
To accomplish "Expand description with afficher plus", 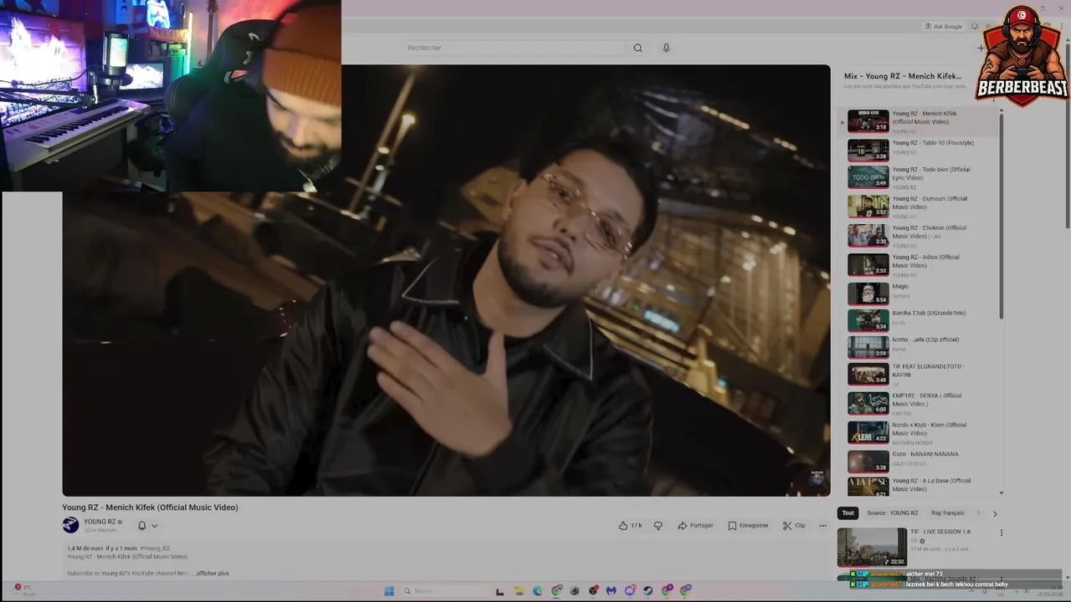I will point(213,574).
